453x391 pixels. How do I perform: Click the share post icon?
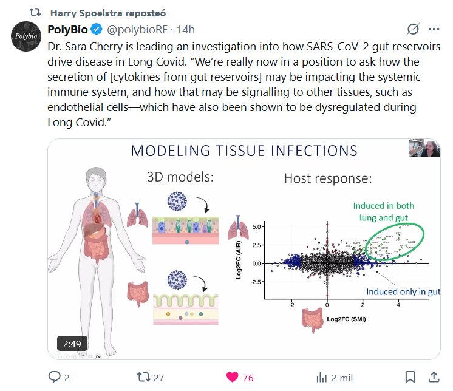tap(434, 377)
